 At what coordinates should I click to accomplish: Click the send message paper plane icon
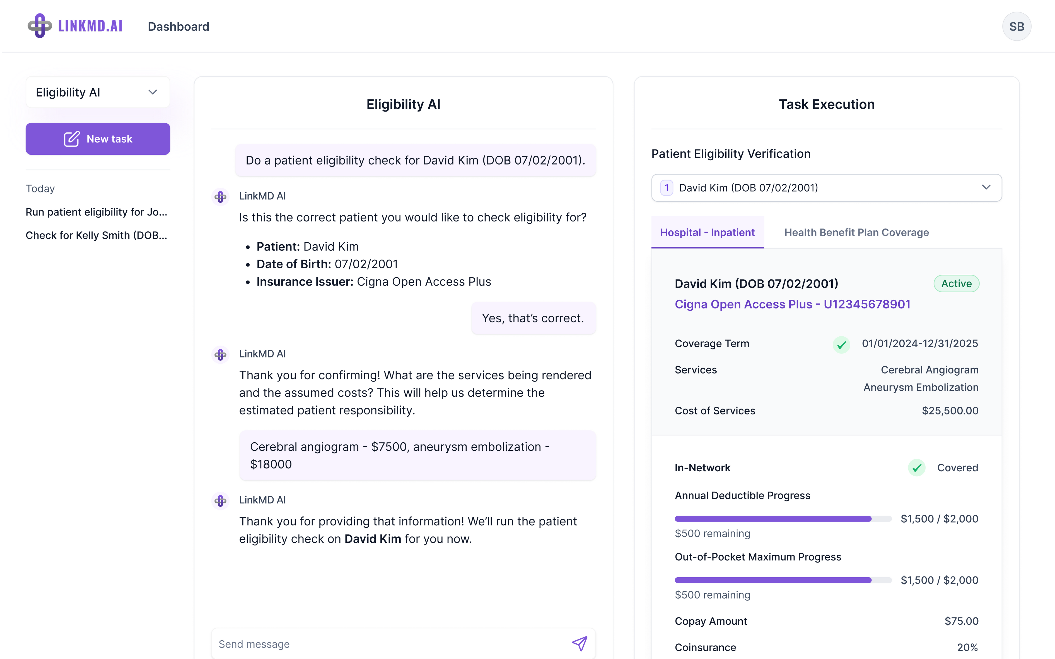pos(579,643)
